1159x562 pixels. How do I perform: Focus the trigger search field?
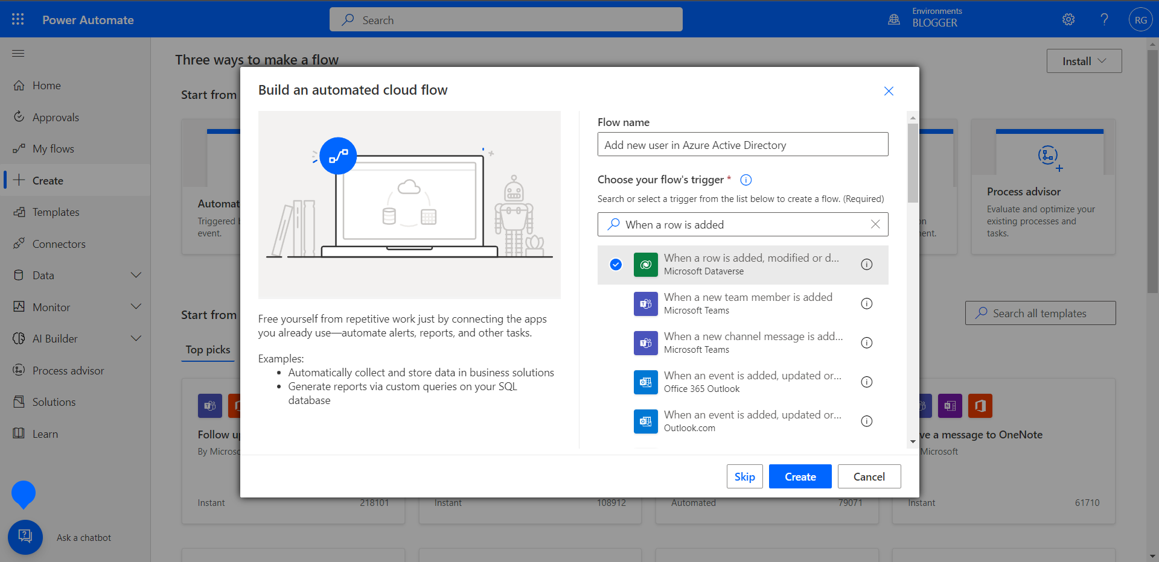[x=743, y=224]
